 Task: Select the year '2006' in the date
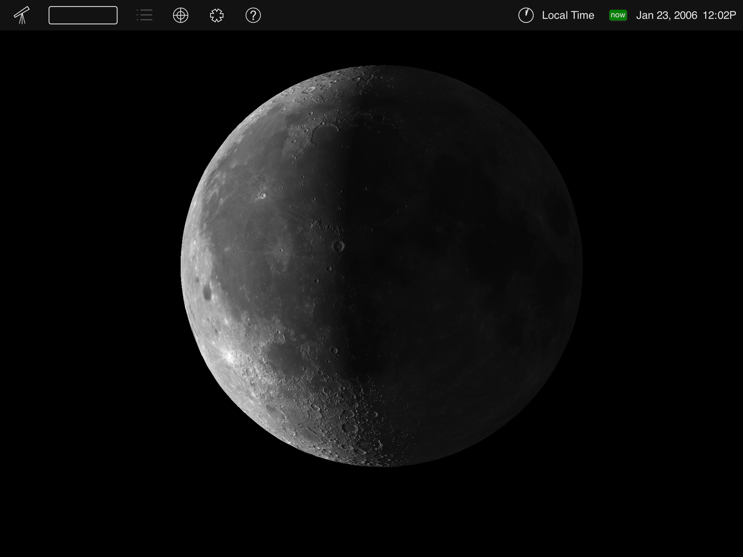click(x=686, y=15)
